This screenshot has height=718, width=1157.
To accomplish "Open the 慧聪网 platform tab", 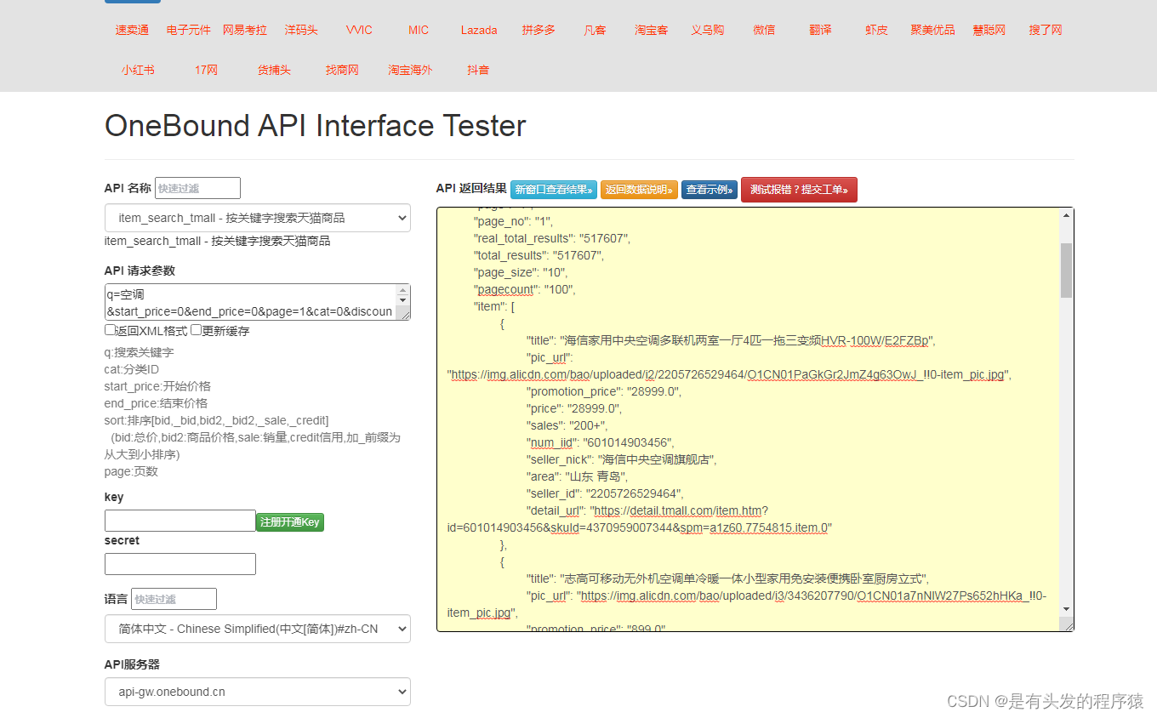I will [989, 30].
